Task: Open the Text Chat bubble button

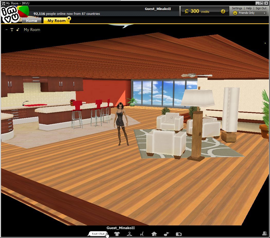Action: point(98,234)
